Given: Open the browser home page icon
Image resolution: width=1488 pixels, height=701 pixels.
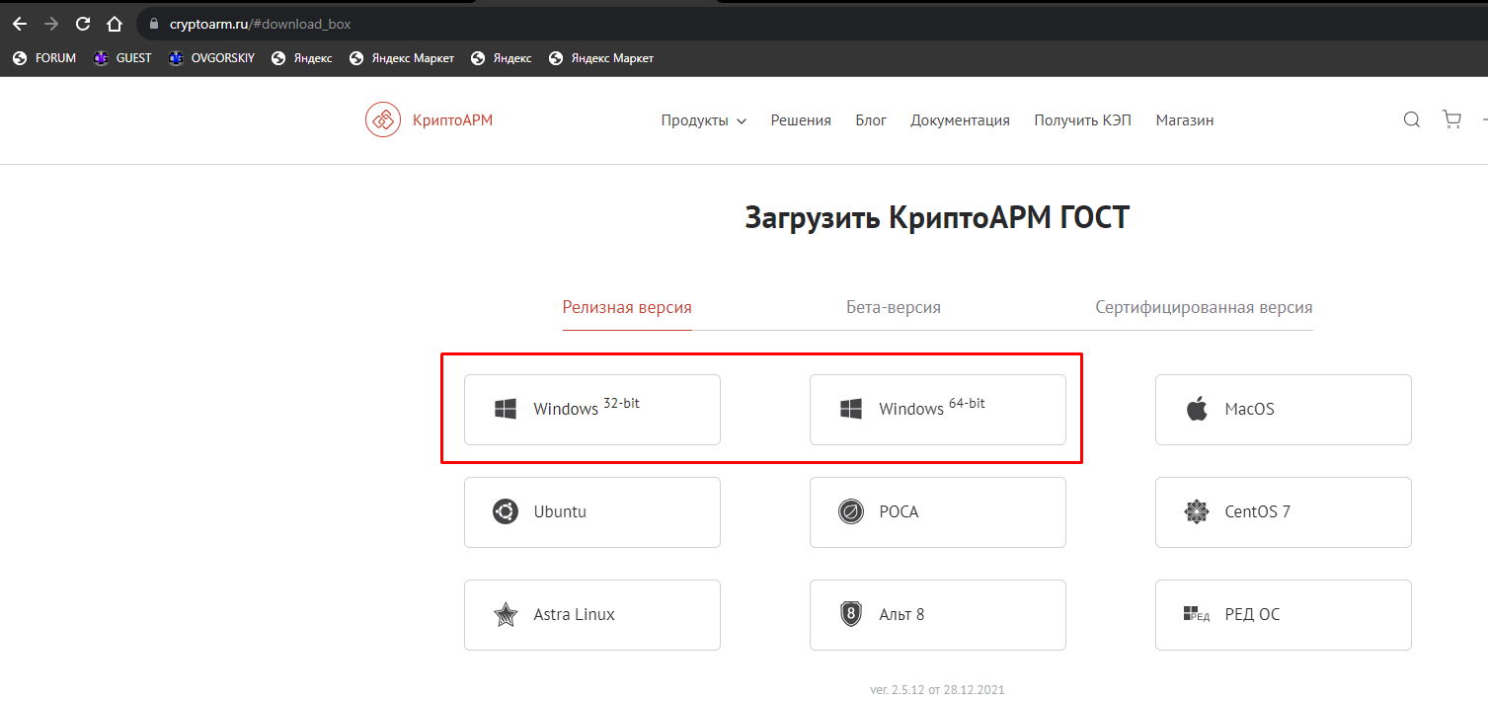Looking at the screenshot, I should click(115, 24).
